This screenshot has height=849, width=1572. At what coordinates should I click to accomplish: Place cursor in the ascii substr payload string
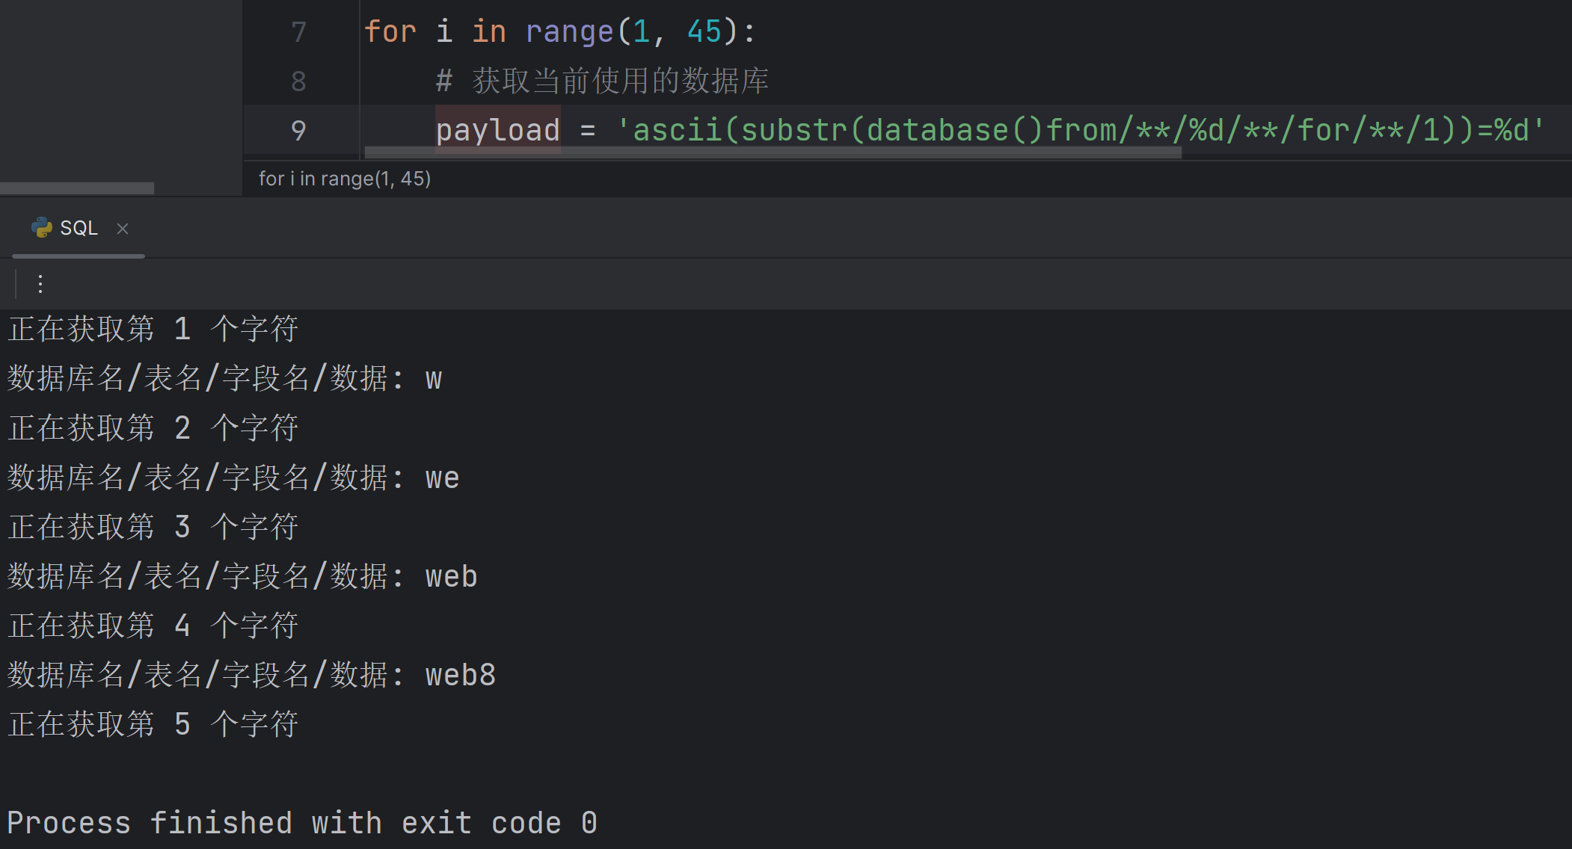point(1079,131)
